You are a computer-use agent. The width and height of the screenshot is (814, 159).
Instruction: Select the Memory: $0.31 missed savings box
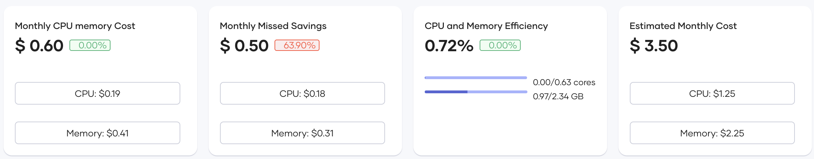pos(302,133)
